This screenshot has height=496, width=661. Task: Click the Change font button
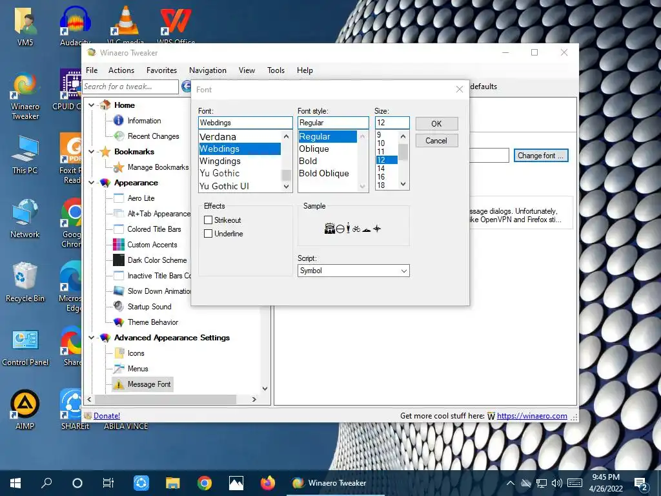coord(541,156)
